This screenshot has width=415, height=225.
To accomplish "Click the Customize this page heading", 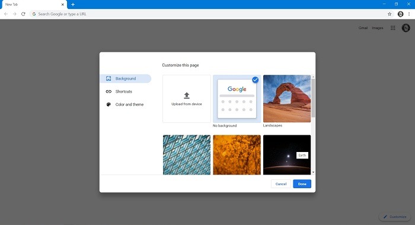I will (x=180, y=65).
